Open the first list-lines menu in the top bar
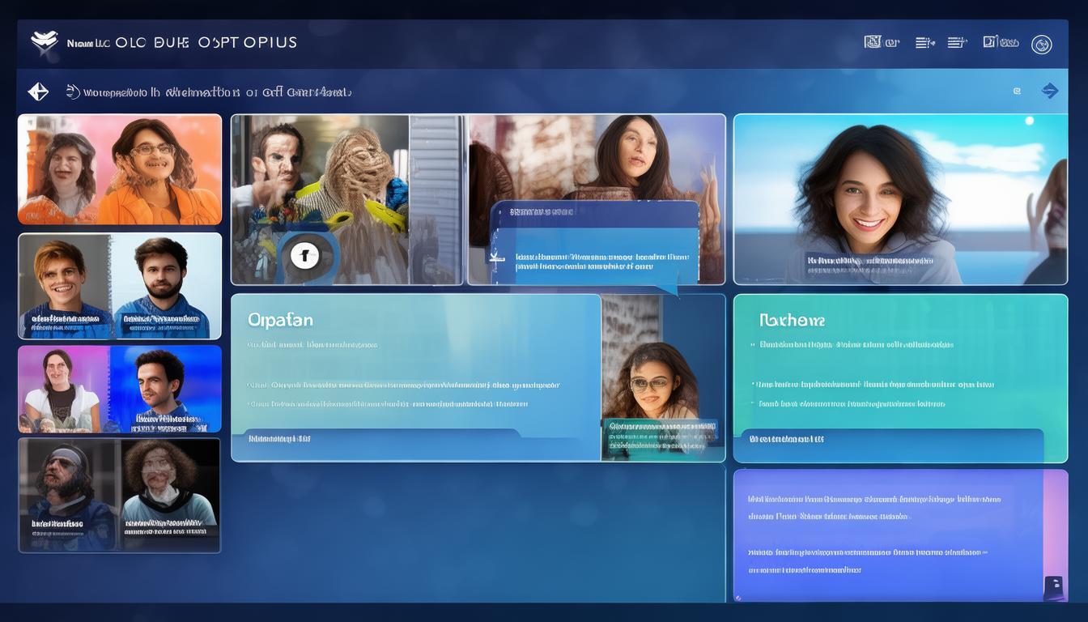 click(924, 43)
